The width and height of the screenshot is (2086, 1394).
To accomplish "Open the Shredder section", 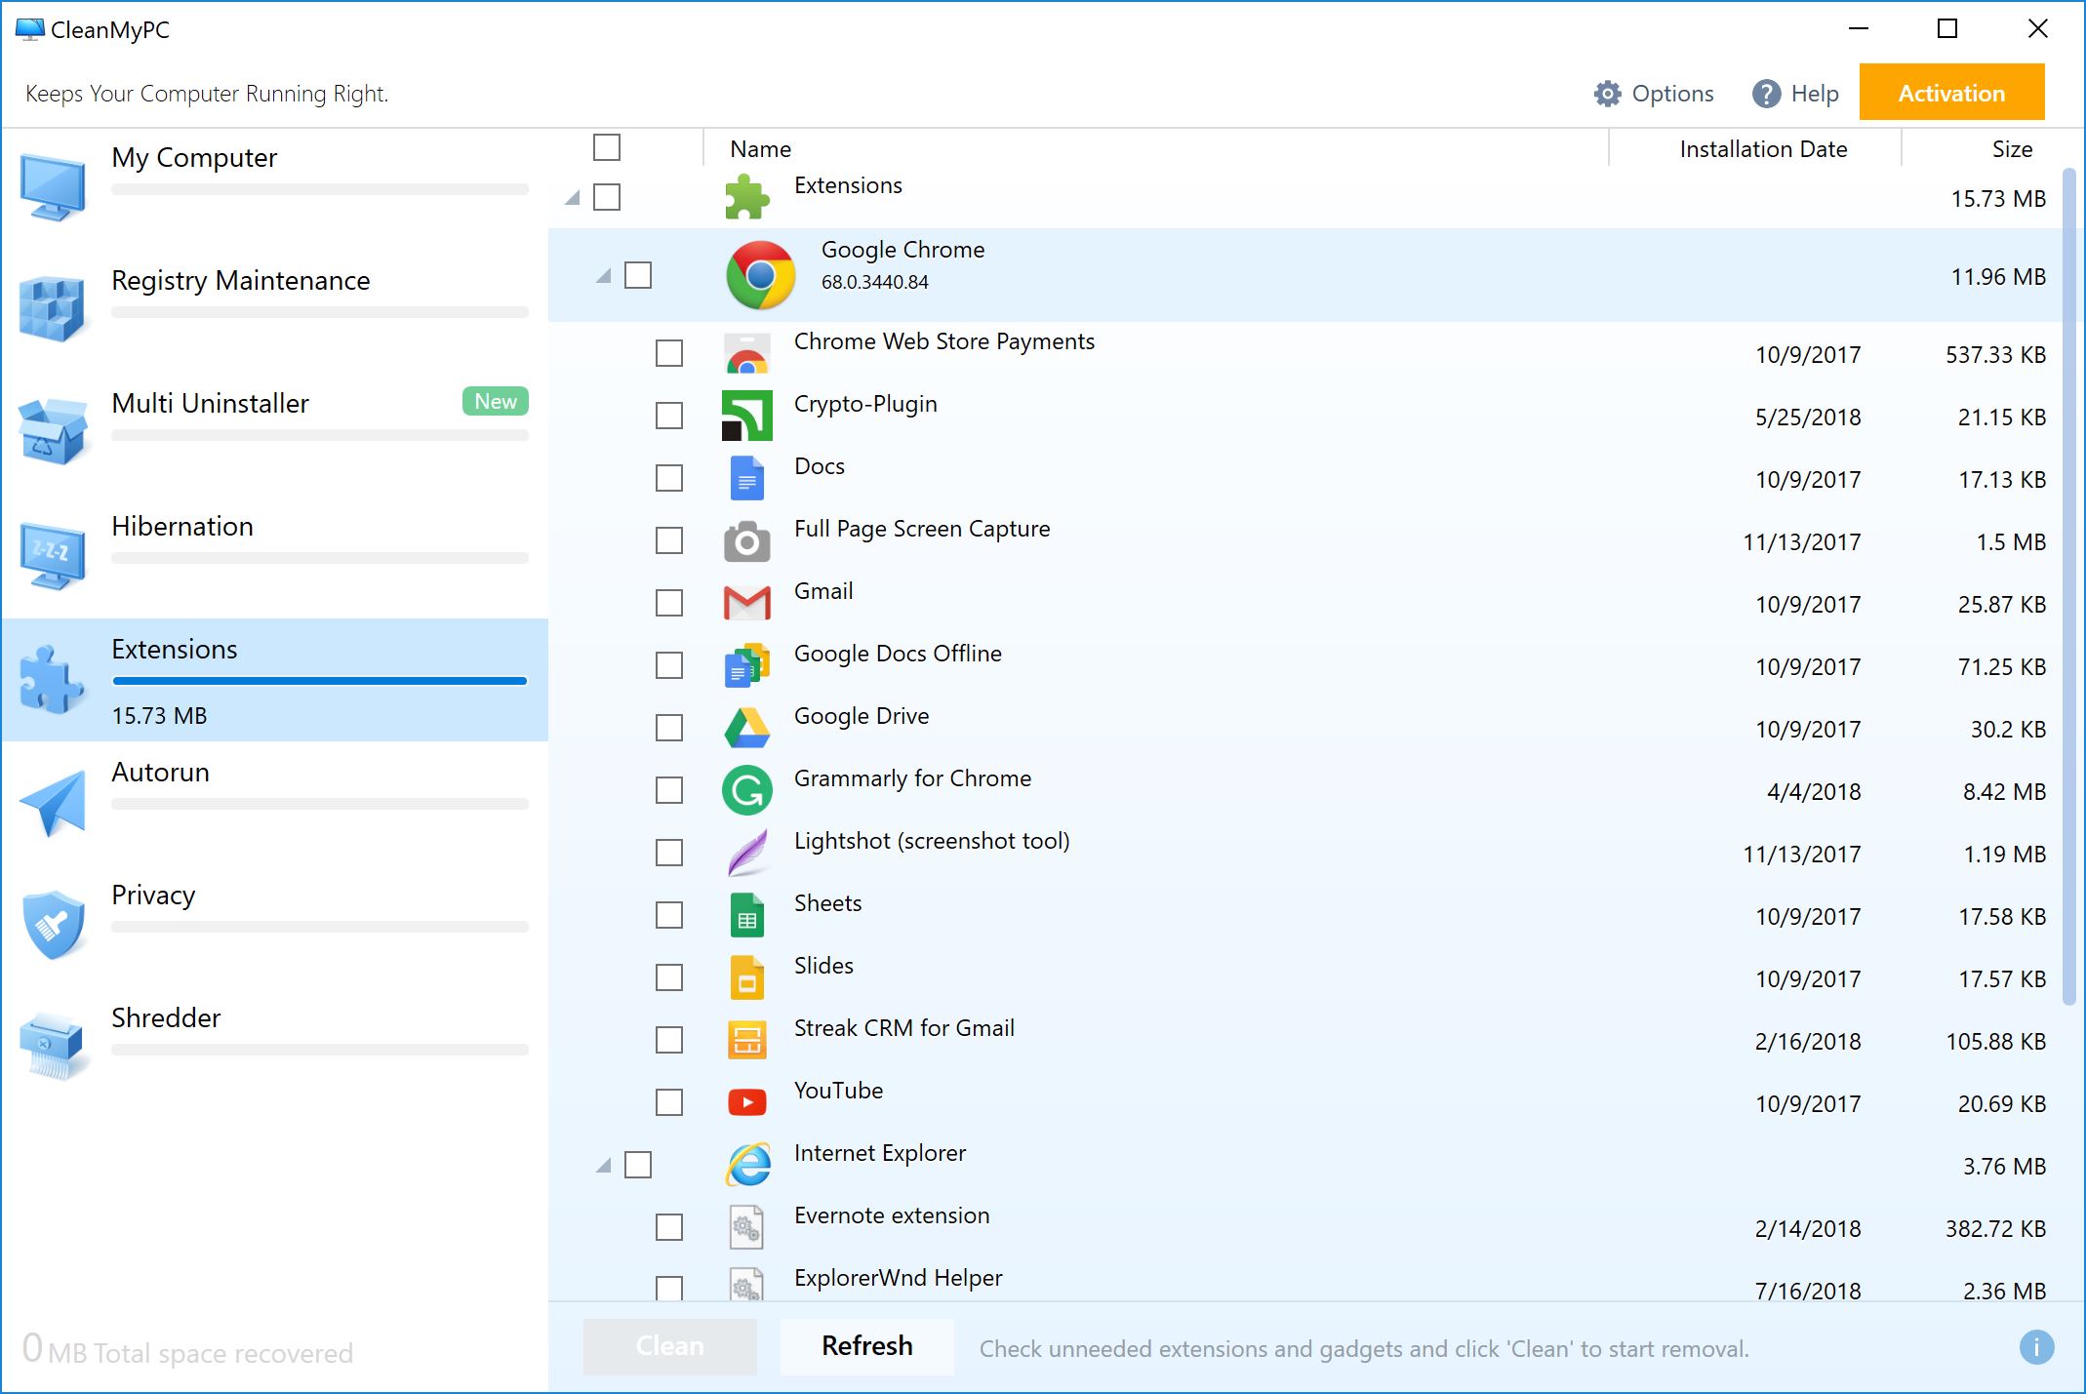I will (x=275, y=1049).
